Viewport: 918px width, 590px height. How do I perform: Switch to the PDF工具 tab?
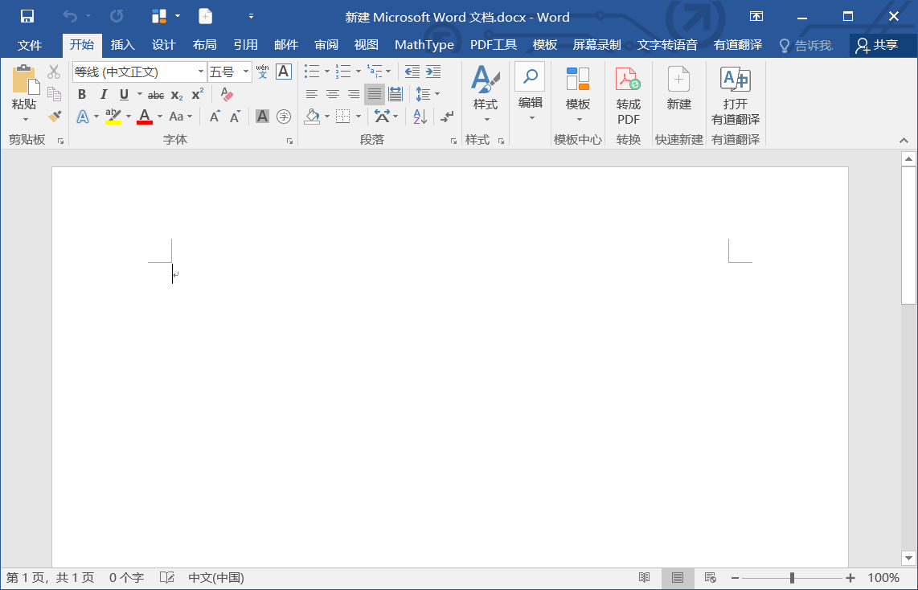tap(493, 45)
